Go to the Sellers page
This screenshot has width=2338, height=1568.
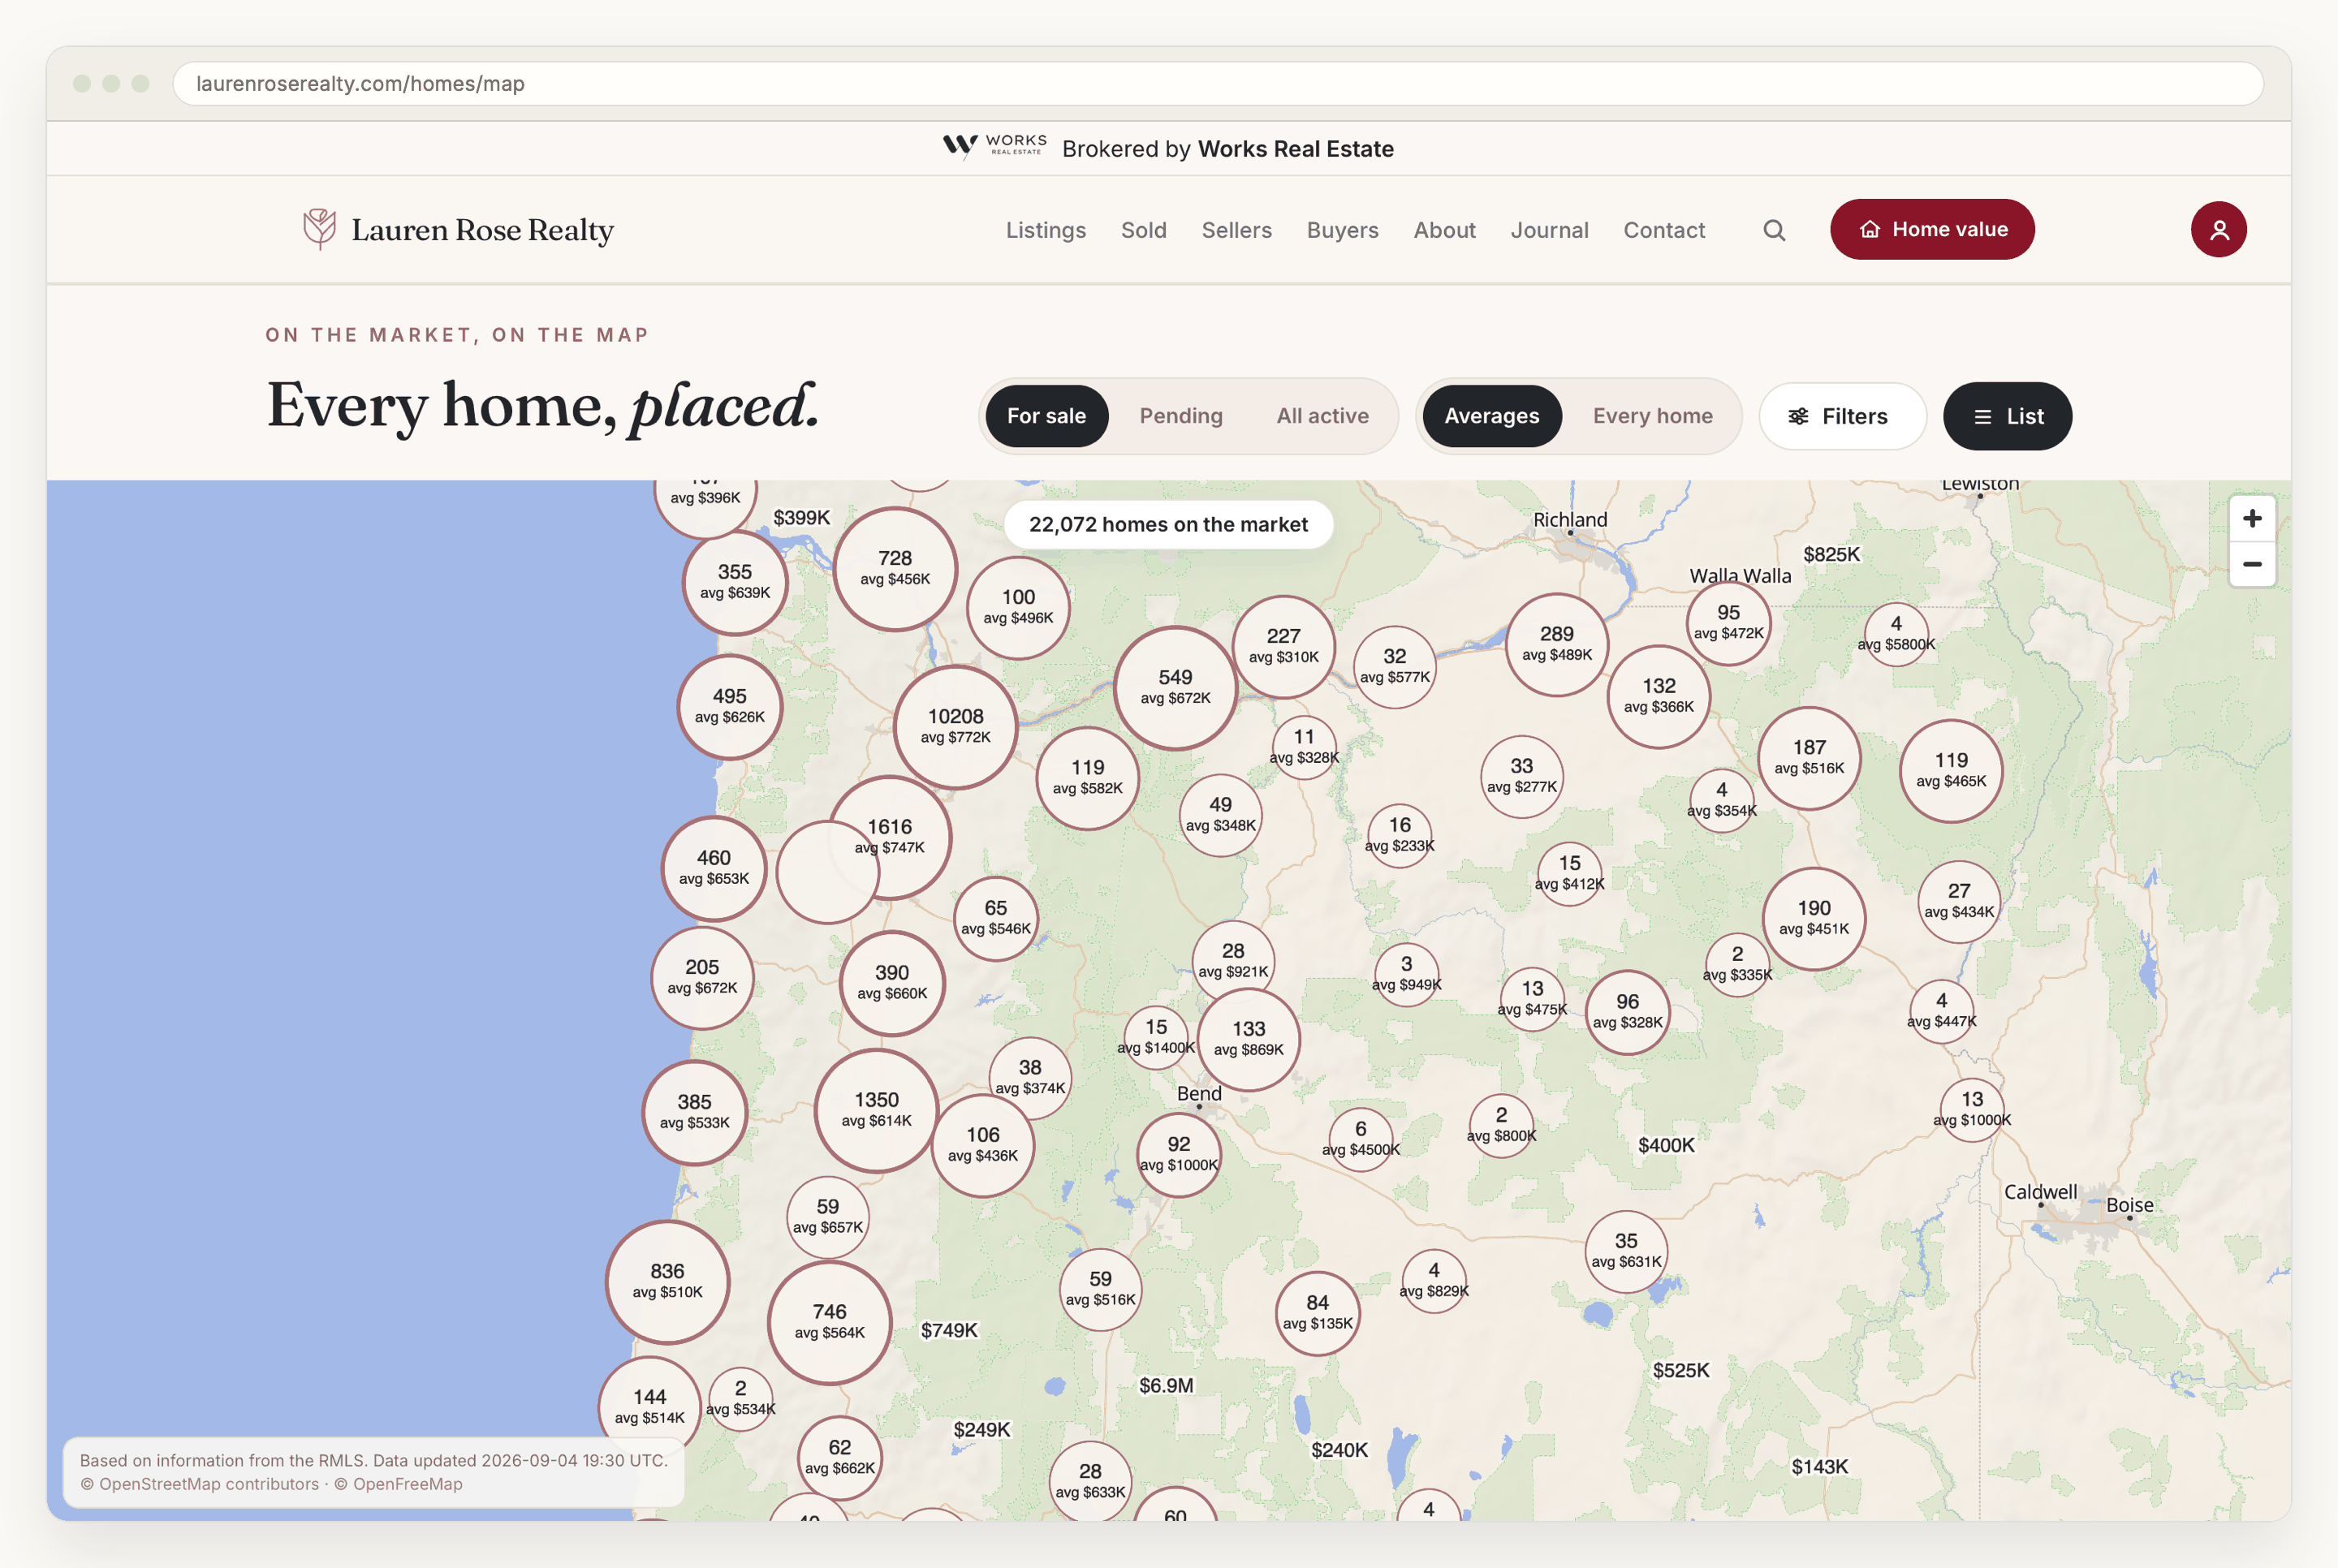click(1236, 230)
